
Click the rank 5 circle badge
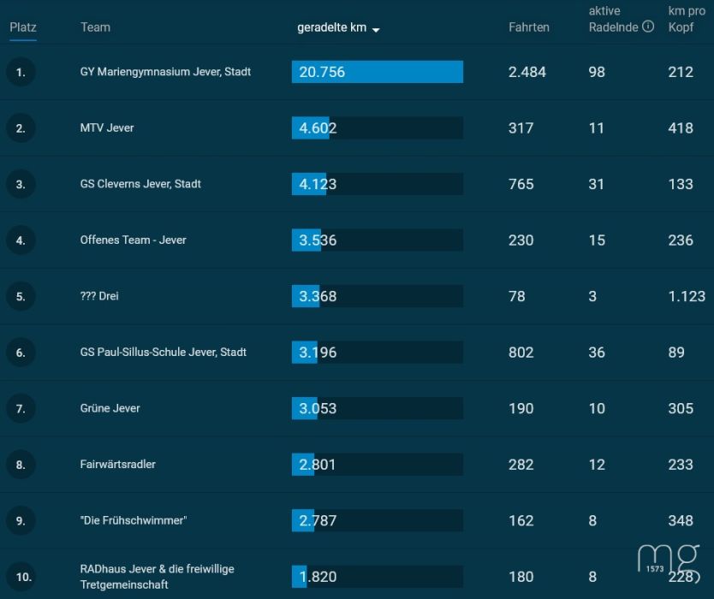(21, 296)
